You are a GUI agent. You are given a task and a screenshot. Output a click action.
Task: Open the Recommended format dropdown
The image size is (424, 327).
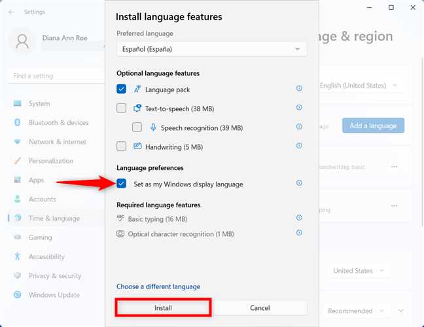pyautogui.click(x=355, y=311)
